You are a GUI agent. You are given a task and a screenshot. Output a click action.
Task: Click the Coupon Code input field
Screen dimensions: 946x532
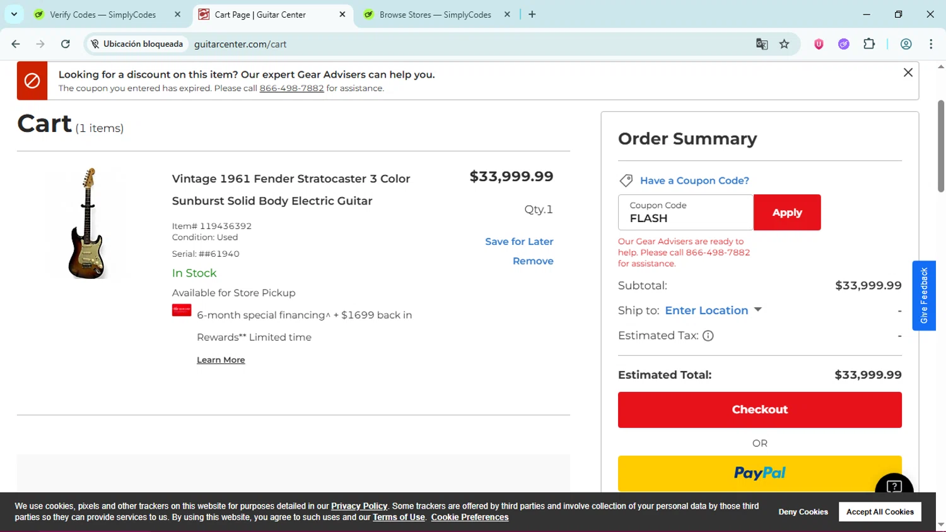point(686,212)
